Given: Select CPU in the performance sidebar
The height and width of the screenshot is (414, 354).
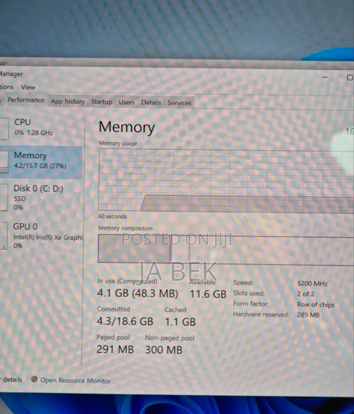Looking at the screenshot, I should tap(34, 127).
